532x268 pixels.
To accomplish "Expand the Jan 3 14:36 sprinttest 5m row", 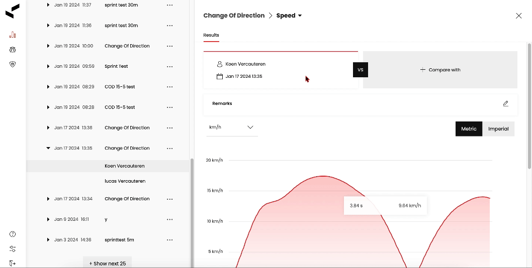I will tap(48, 240).
